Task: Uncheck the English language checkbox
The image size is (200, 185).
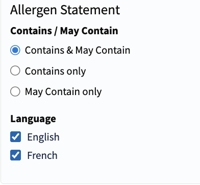Action: click(15, 137)
